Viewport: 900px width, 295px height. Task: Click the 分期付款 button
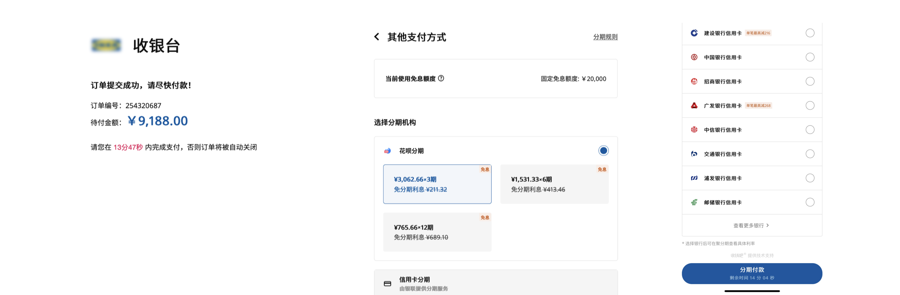[752, 273]
